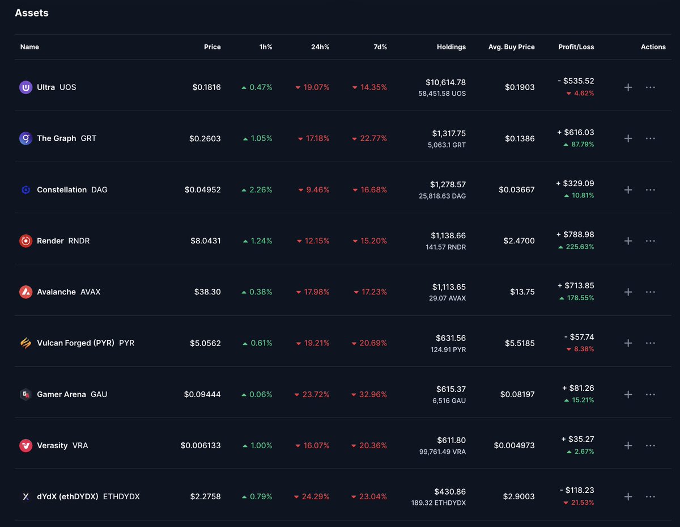Open the Vulcan Forged (PYR) name link
The image size is (680, 527).
click(x=76, y=343)
